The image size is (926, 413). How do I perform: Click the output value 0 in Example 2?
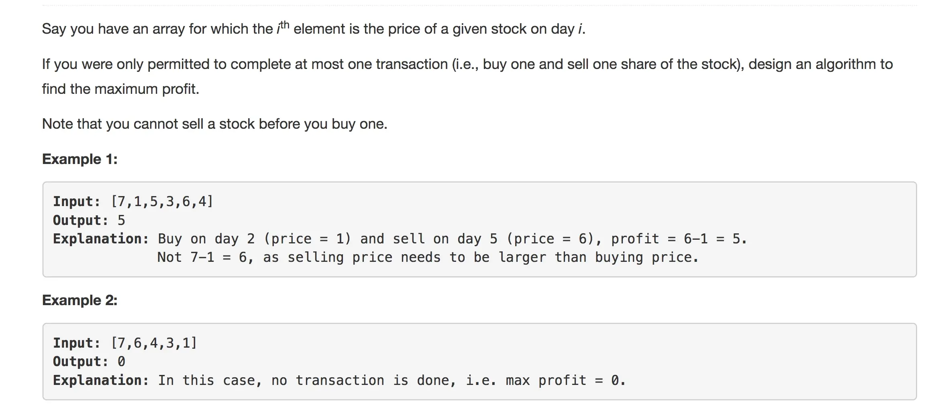121,362
